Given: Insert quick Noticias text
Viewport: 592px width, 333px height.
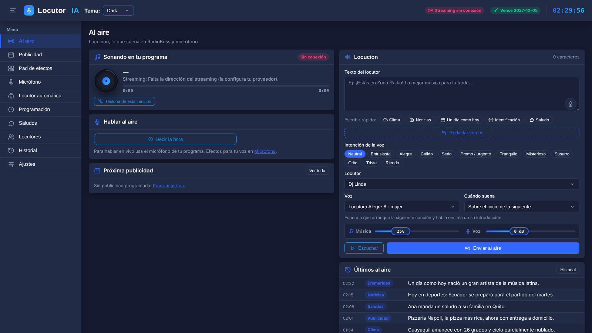Looking at the screenshot, I should point(420,120).
